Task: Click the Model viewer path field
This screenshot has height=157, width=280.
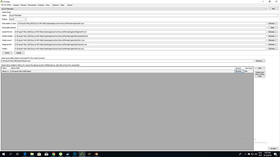Action: 140,40
